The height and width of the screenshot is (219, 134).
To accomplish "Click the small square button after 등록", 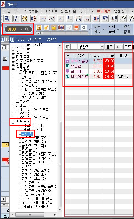I will [x=118, y=47].
